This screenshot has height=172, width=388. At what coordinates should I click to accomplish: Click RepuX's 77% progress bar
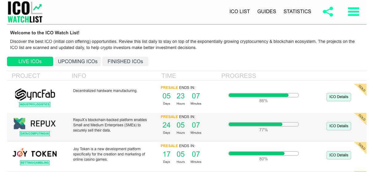tap(264, 124)
